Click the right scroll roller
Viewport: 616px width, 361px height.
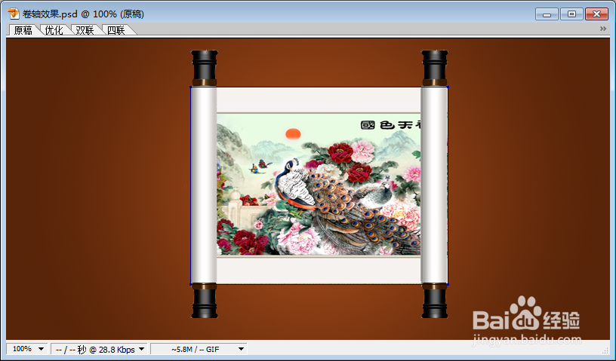coord(435,184)
